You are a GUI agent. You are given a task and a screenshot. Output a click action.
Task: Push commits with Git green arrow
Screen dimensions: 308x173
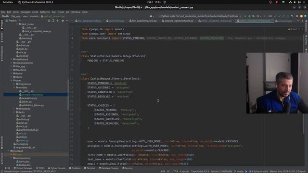[283, 16]
